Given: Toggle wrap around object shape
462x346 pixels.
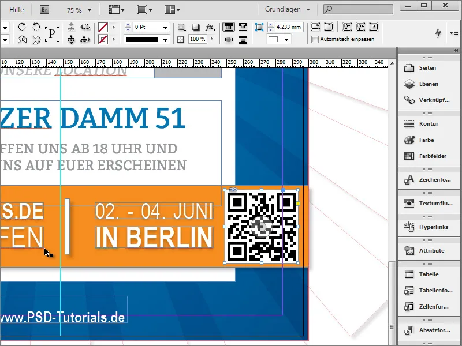Looking at the screenshot, I should point(228,39).
